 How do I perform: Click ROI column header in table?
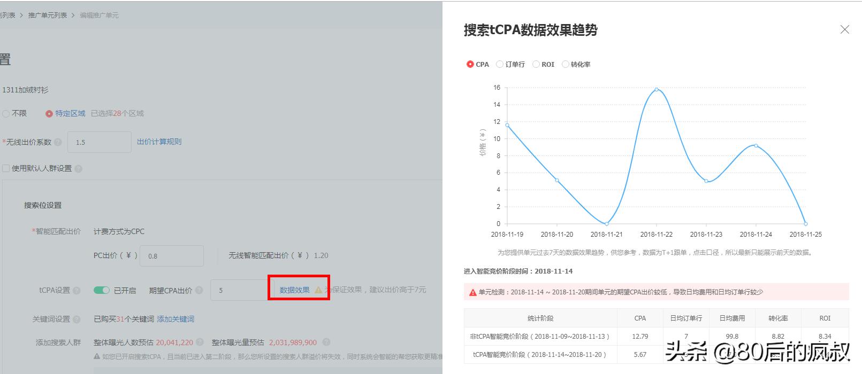(x=825, y=318)
